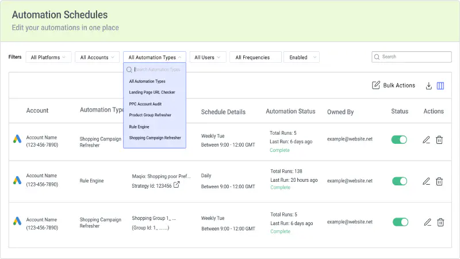The width and height of the screenshot is (460, 259).
Task: Select PPC Account Audit option
Action: tap(145, 104)
